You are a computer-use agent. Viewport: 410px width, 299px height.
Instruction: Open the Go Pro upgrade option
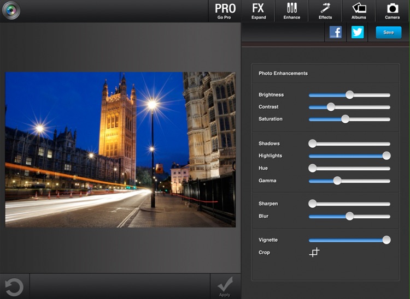pyautogui.click(x=225, y=11)
